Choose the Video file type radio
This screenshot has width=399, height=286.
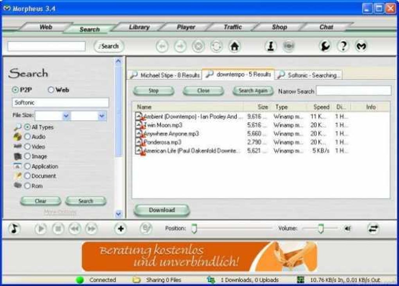(27, 147)
